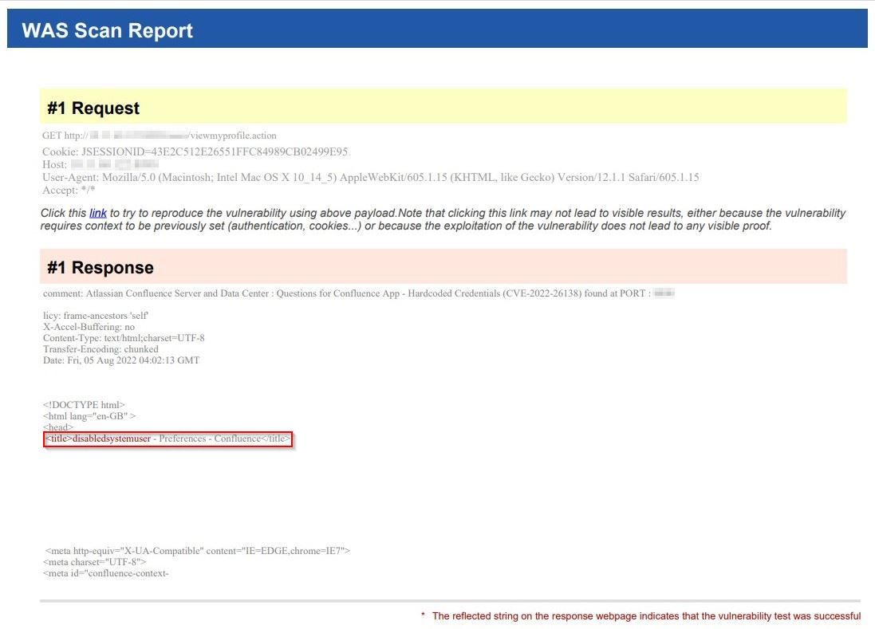875x629 pixels.
Task: Select the meta http-equiv 'X-UA-Compatible' line
Action: pyautogui.click(x=198, y=551)
